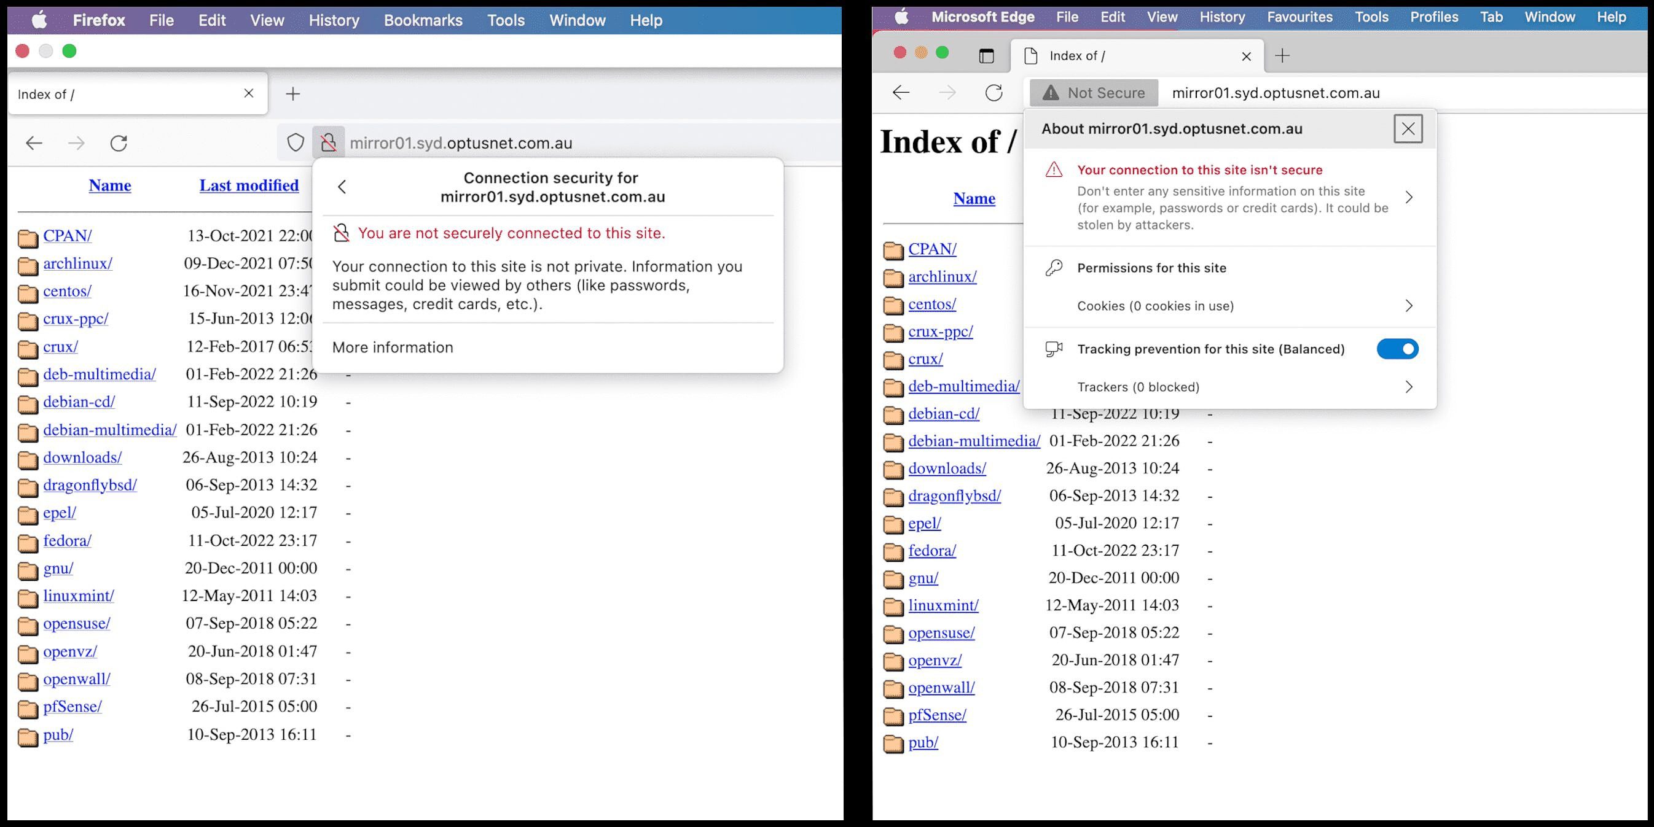Close the Edge 'Index of /' tab

coord(1246,56)
